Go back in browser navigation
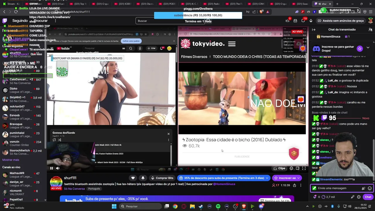The width and height of the screenshot is (375, 211). tap(4, 12)
